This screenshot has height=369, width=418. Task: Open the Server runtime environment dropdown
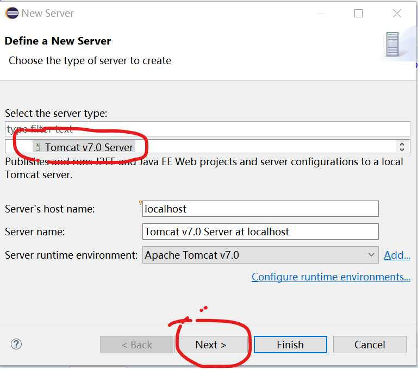[260, 255]
